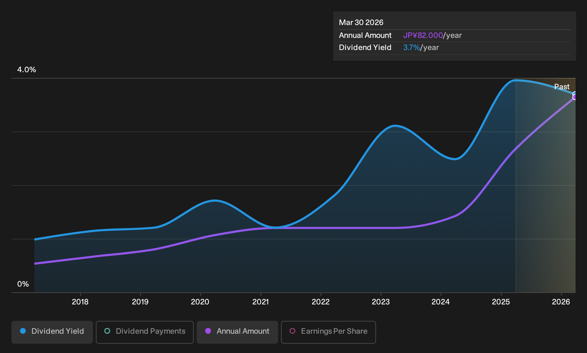
Task: Click the 3.7% dividend yield value
Action: (x=411, y=48)
